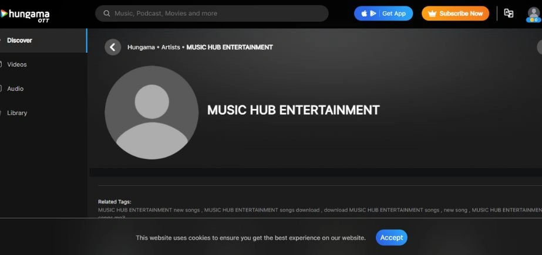The image size is (542, 255).
Task: Click the Hungama OTT logo
Action: click(x=26, y=14)
